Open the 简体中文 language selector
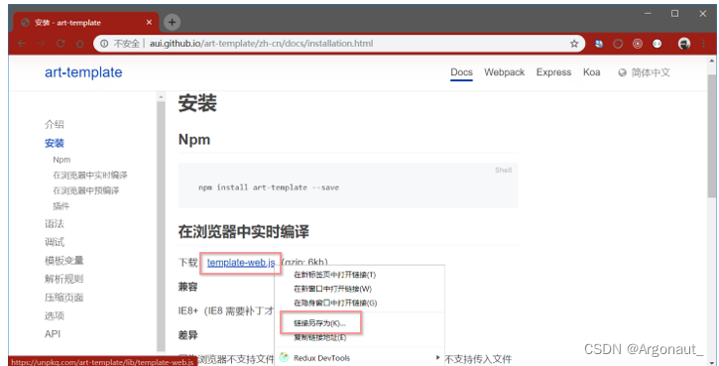This screenshot has width=719, height=366. (x=644, y=72)
